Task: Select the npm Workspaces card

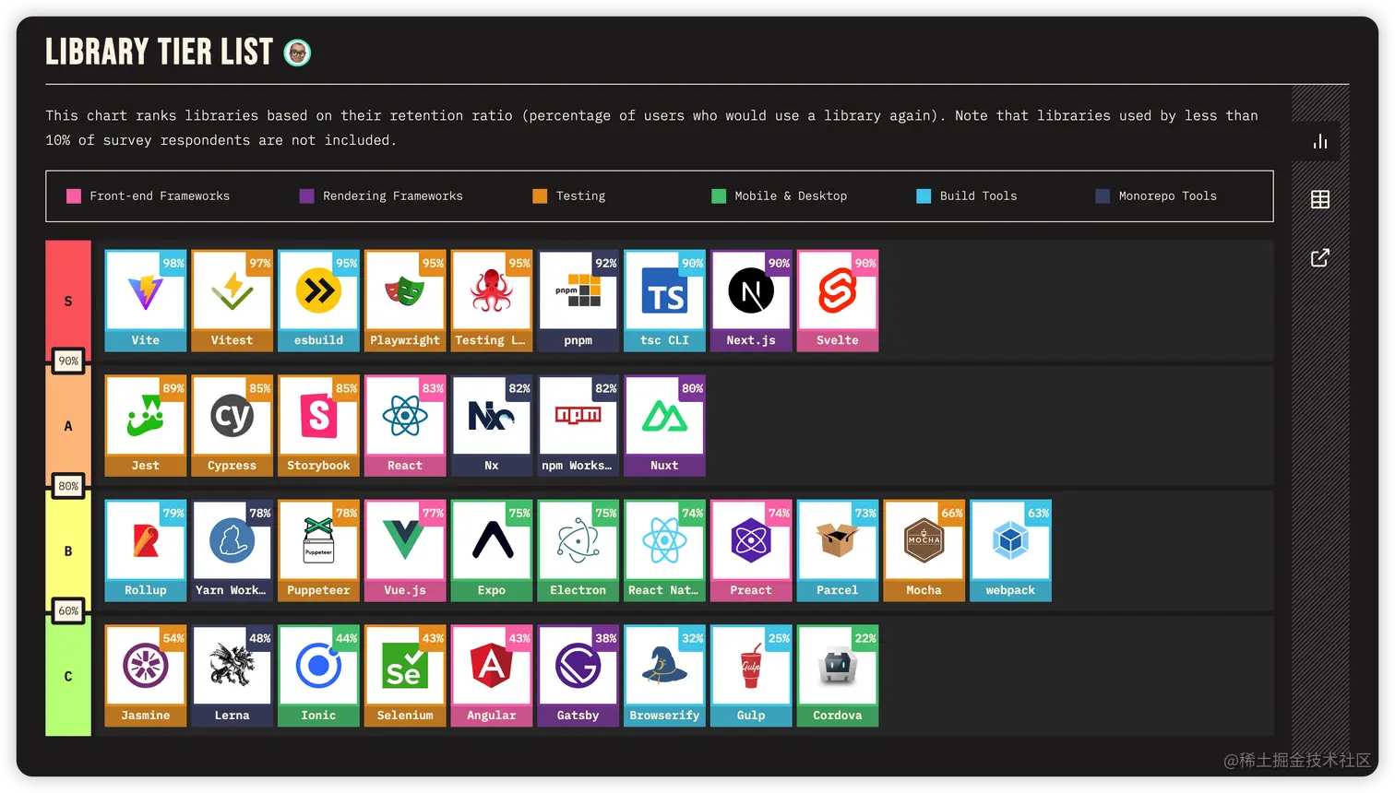Action: (578, 425)
